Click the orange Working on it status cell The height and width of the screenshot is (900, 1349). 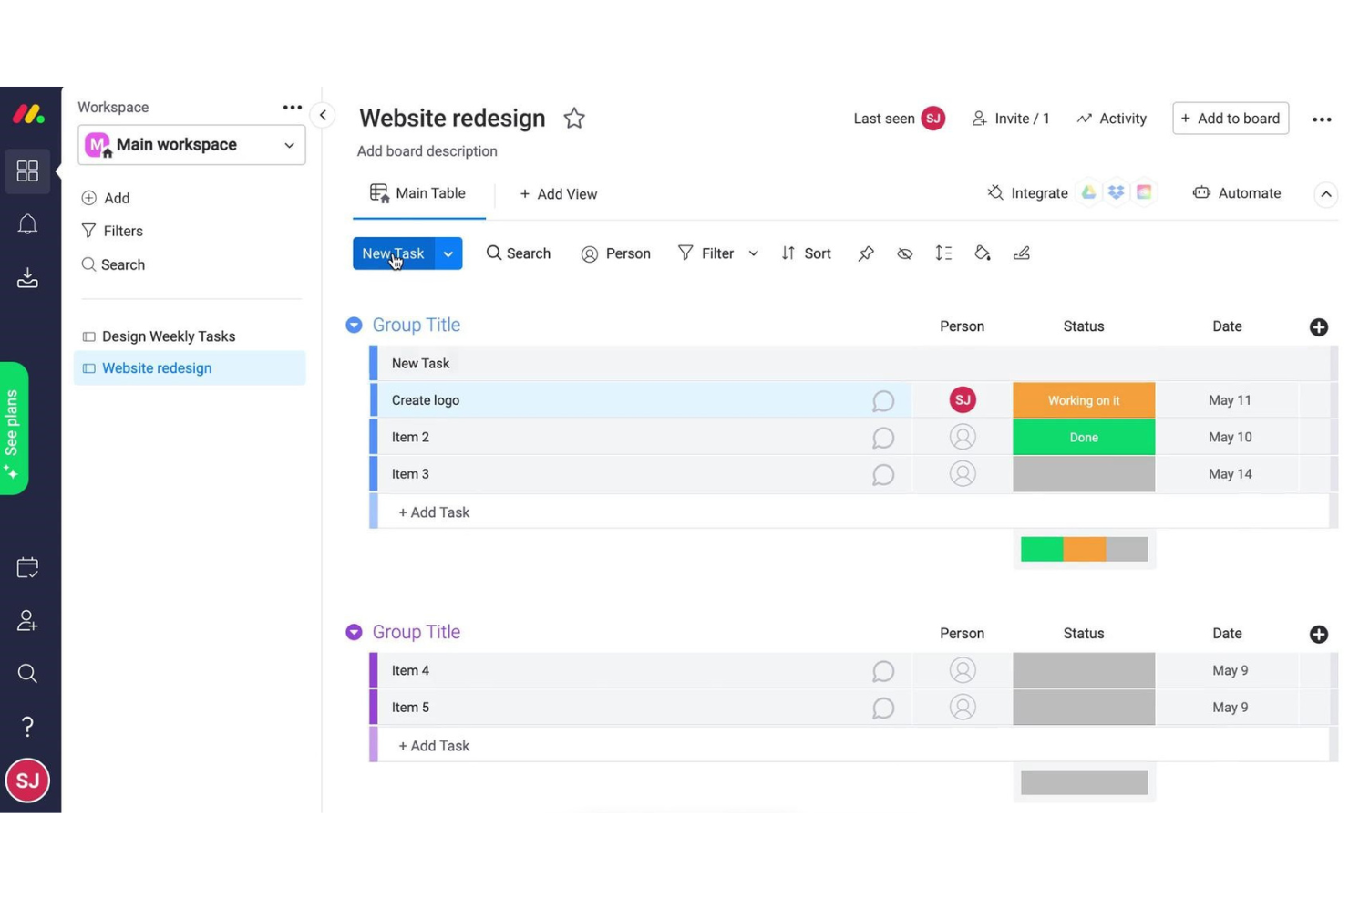coord(1083,400)
